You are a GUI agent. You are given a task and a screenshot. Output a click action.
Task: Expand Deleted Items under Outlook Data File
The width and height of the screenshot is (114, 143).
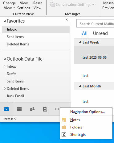coord(5,89)
